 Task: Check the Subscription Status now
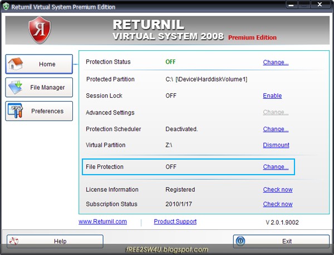pos(278,204)
